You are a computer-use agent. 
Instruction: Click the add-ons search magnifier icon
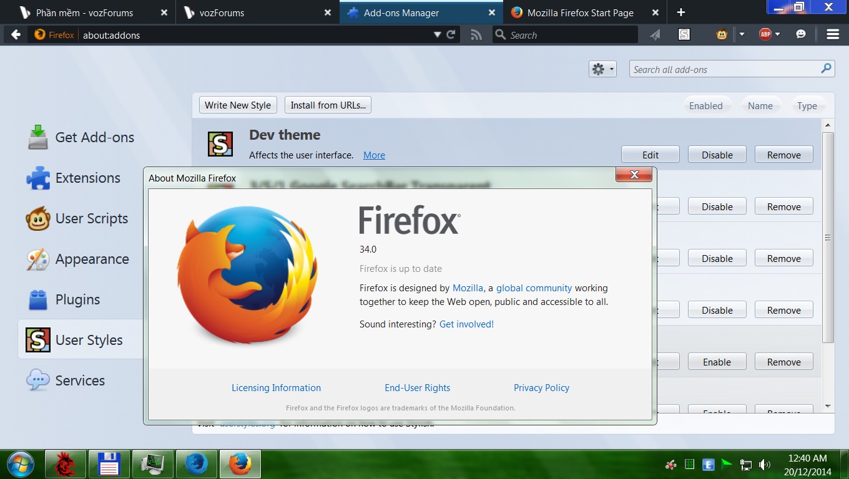tap(827, 69)
